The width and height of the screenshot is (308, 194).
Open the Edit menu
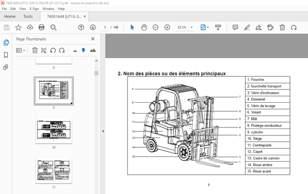pyautogui.click(x=13, y=9)
